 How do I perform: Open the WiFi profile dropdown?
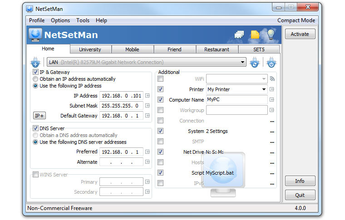point(264,79)
